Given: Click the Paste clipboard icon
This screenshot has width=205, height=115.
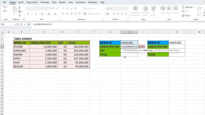Looking at the screenshot, I should tap(14, 9).
